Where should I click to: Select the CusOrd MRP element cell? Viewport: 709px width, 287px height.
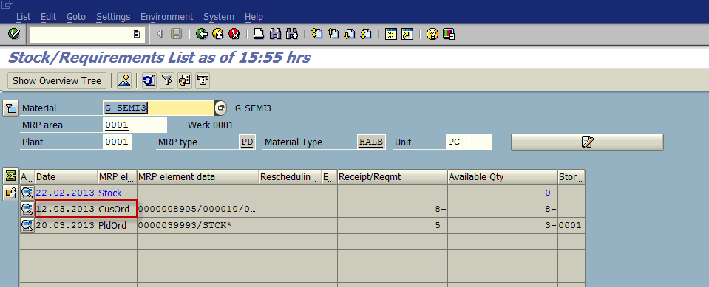tap(117, 210)
